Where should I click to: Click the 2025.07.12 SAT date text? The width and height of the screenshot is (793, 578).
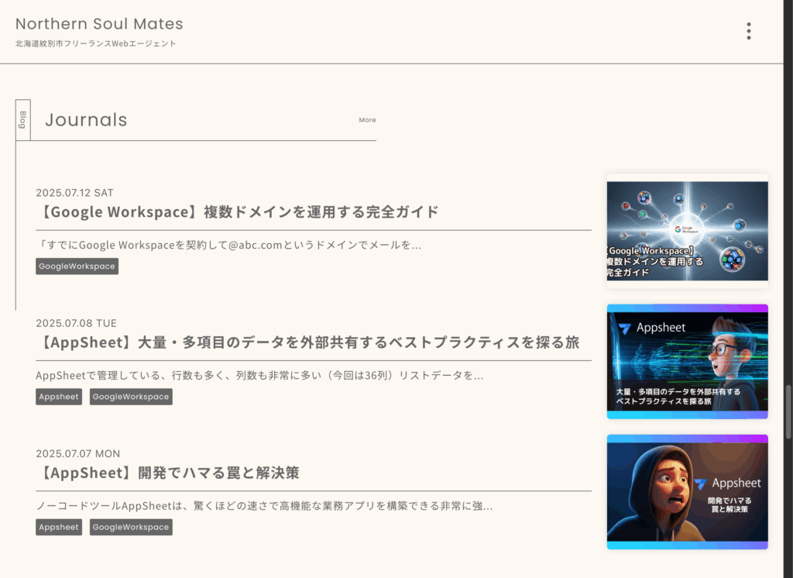click(x=75, y=193)
